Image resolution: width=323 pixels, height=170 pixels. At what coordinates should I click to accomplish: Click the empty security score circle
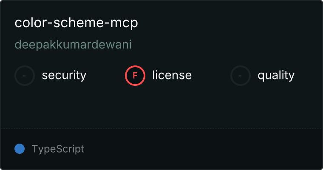(x=25, y=76)
